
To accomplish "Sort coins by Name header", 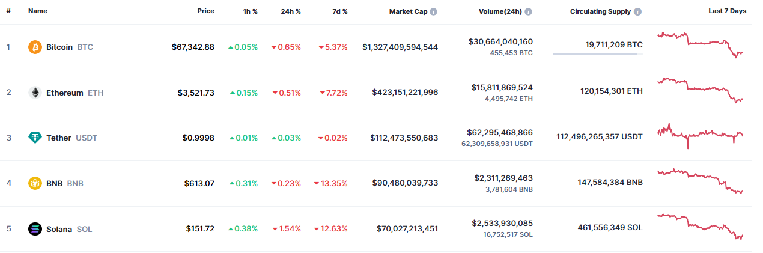I will pyautogui.click(x=38, y=11).
